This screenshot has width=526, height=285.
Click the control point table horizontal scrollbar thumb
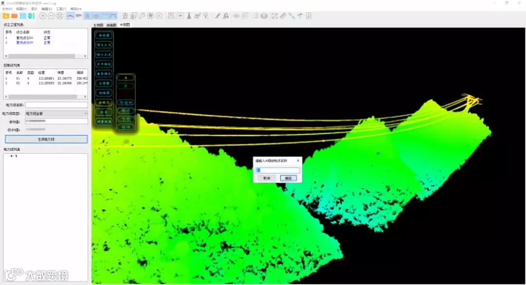coord(41,96)
